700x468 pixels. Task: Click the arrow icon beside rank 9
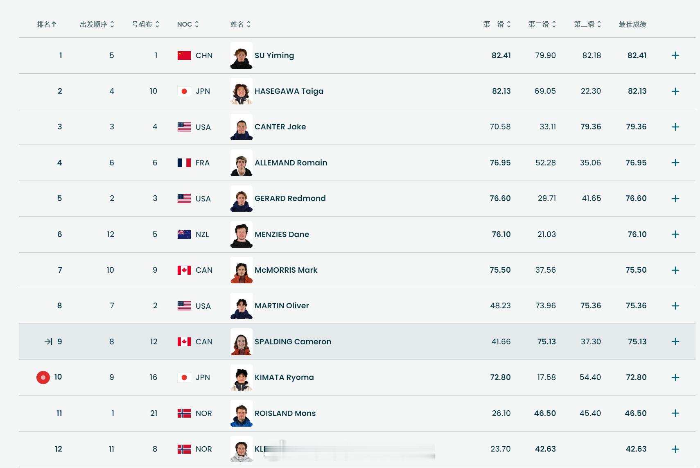[48, 341]
